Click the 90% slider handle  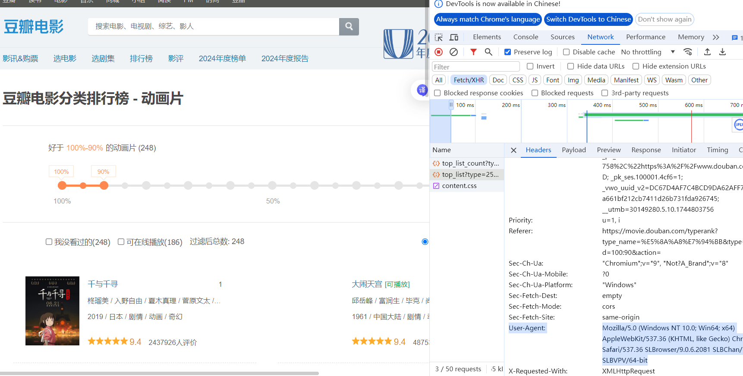point(104,185)
